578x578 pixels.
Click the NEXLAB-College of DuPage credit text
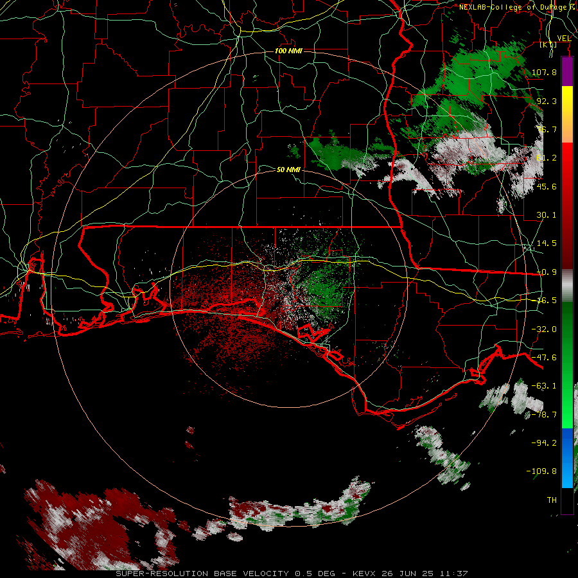point(516,7)
